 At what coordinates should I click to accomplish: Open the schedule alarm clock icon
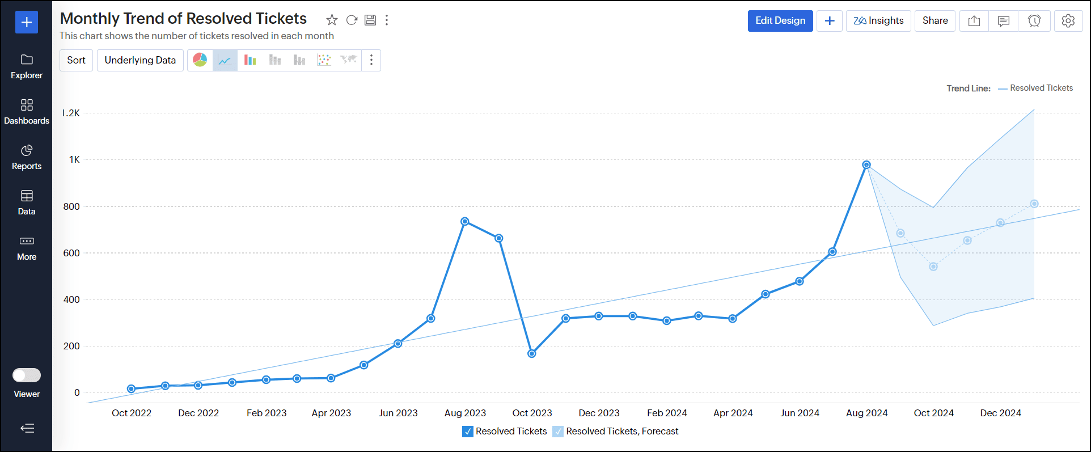click(1034, 21)
